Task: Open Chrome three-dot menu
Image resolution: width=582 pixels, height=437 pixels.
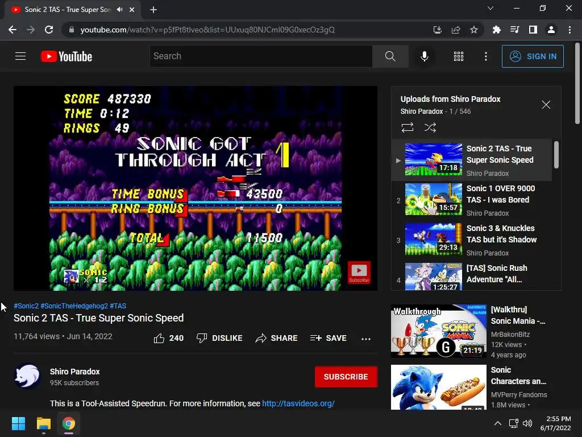Action: [x=569, y=30]
